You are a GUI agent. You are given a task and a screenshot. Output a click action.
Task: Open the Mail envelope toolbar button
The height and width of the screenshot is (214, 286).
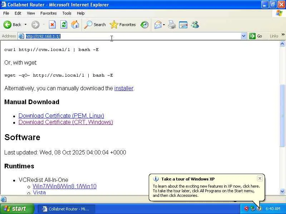click(x=158, y=25)
